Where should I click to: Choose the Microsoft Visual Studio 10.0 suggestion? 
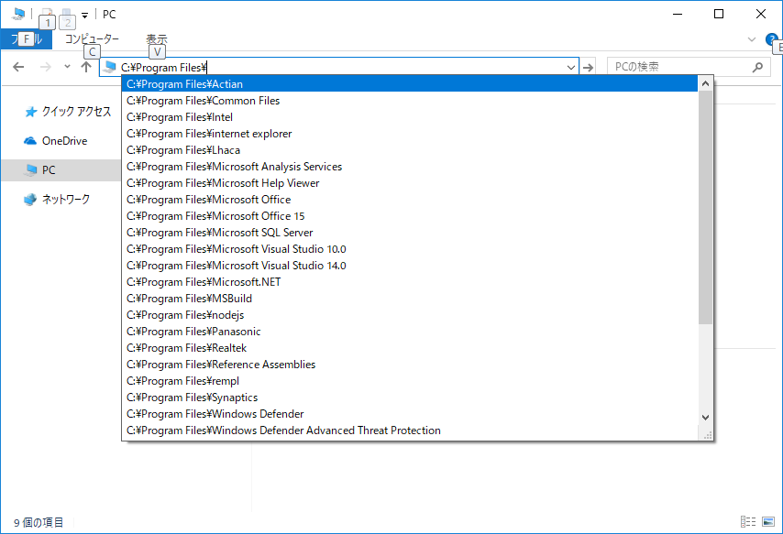pos(410,248)
